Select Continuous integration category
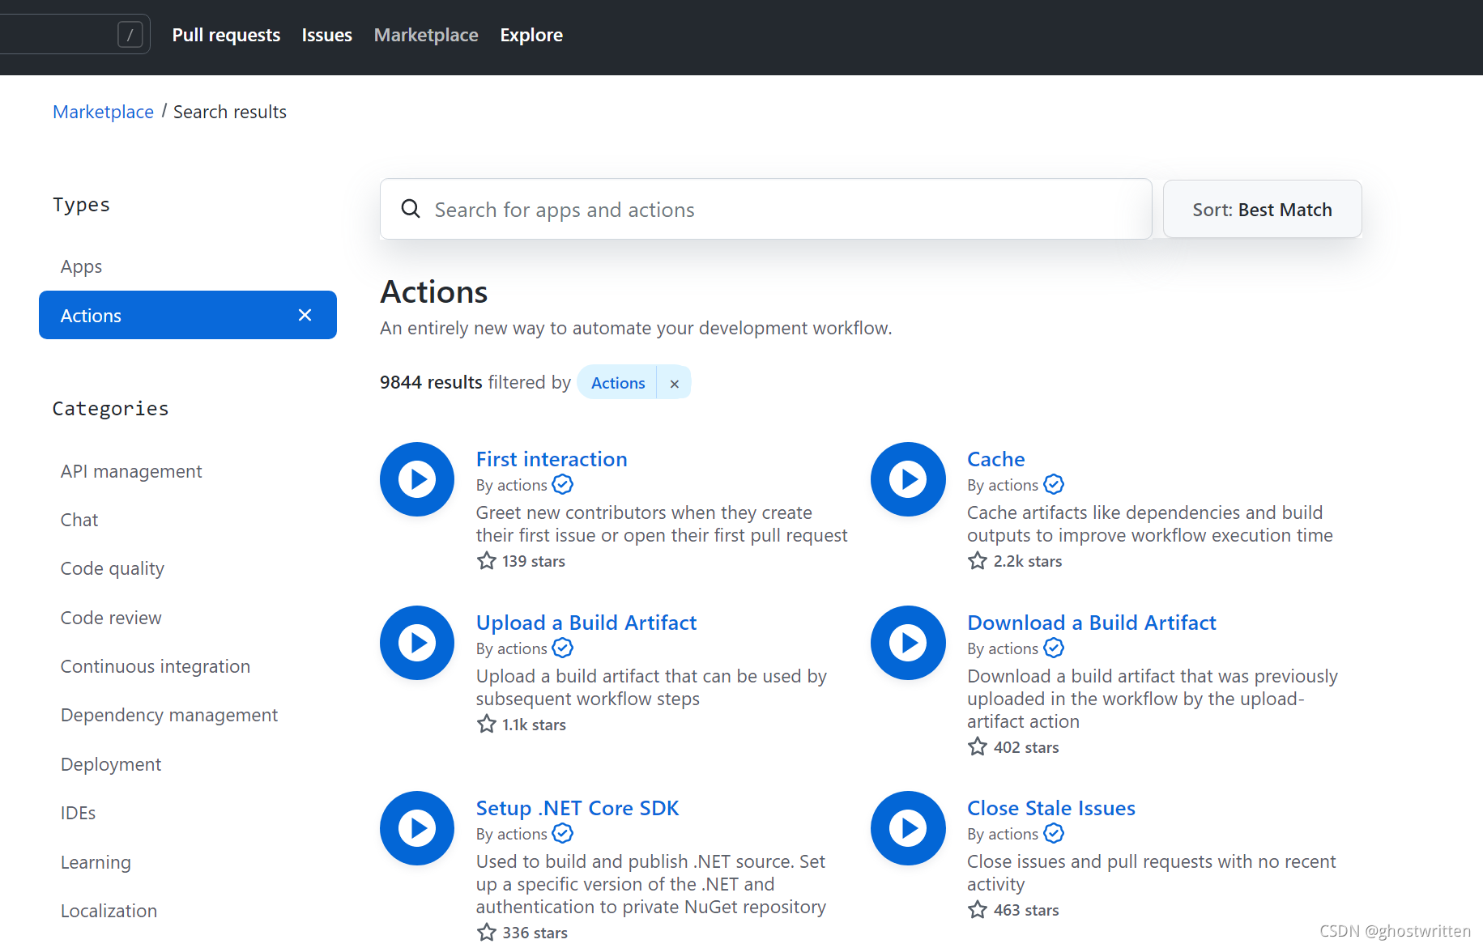1483x948 pixels. (156, 666)
